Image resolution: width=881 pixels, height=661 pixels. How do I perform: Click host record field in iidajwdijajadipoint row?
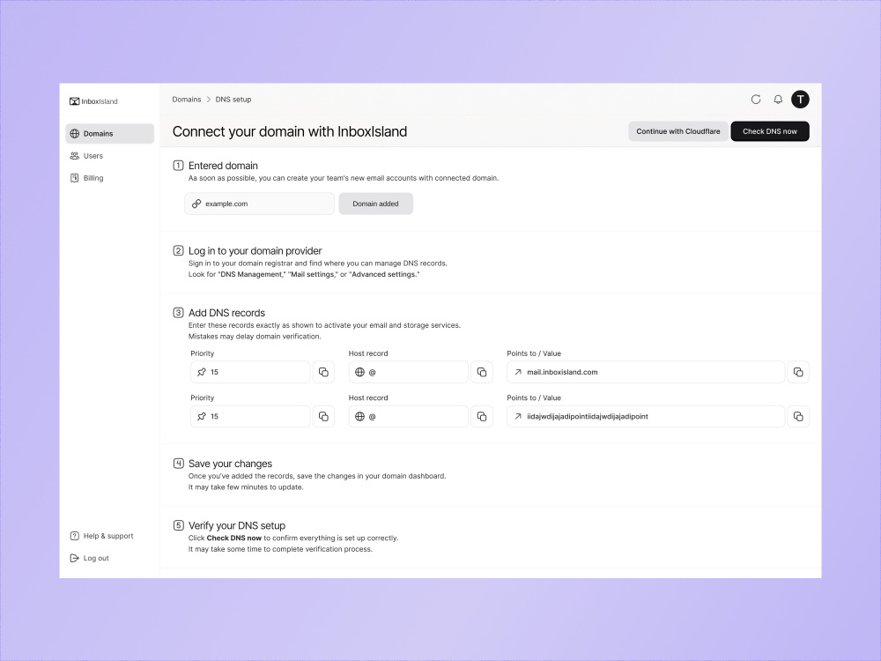click(409, 417)
